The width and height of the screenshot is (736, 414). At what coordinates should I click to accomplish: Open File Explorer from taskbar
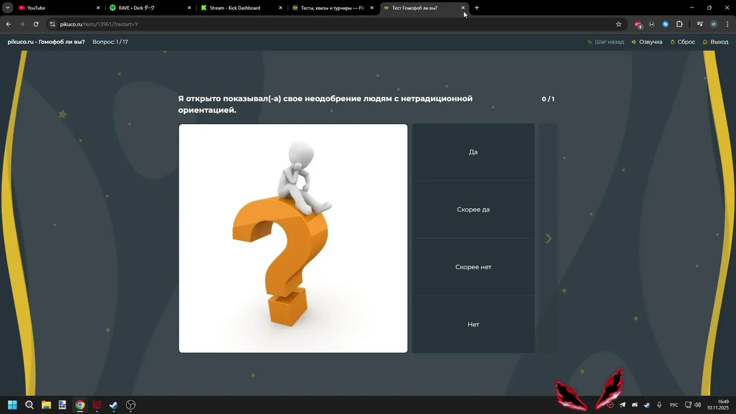pyautogui.click(x=46, y=405)
